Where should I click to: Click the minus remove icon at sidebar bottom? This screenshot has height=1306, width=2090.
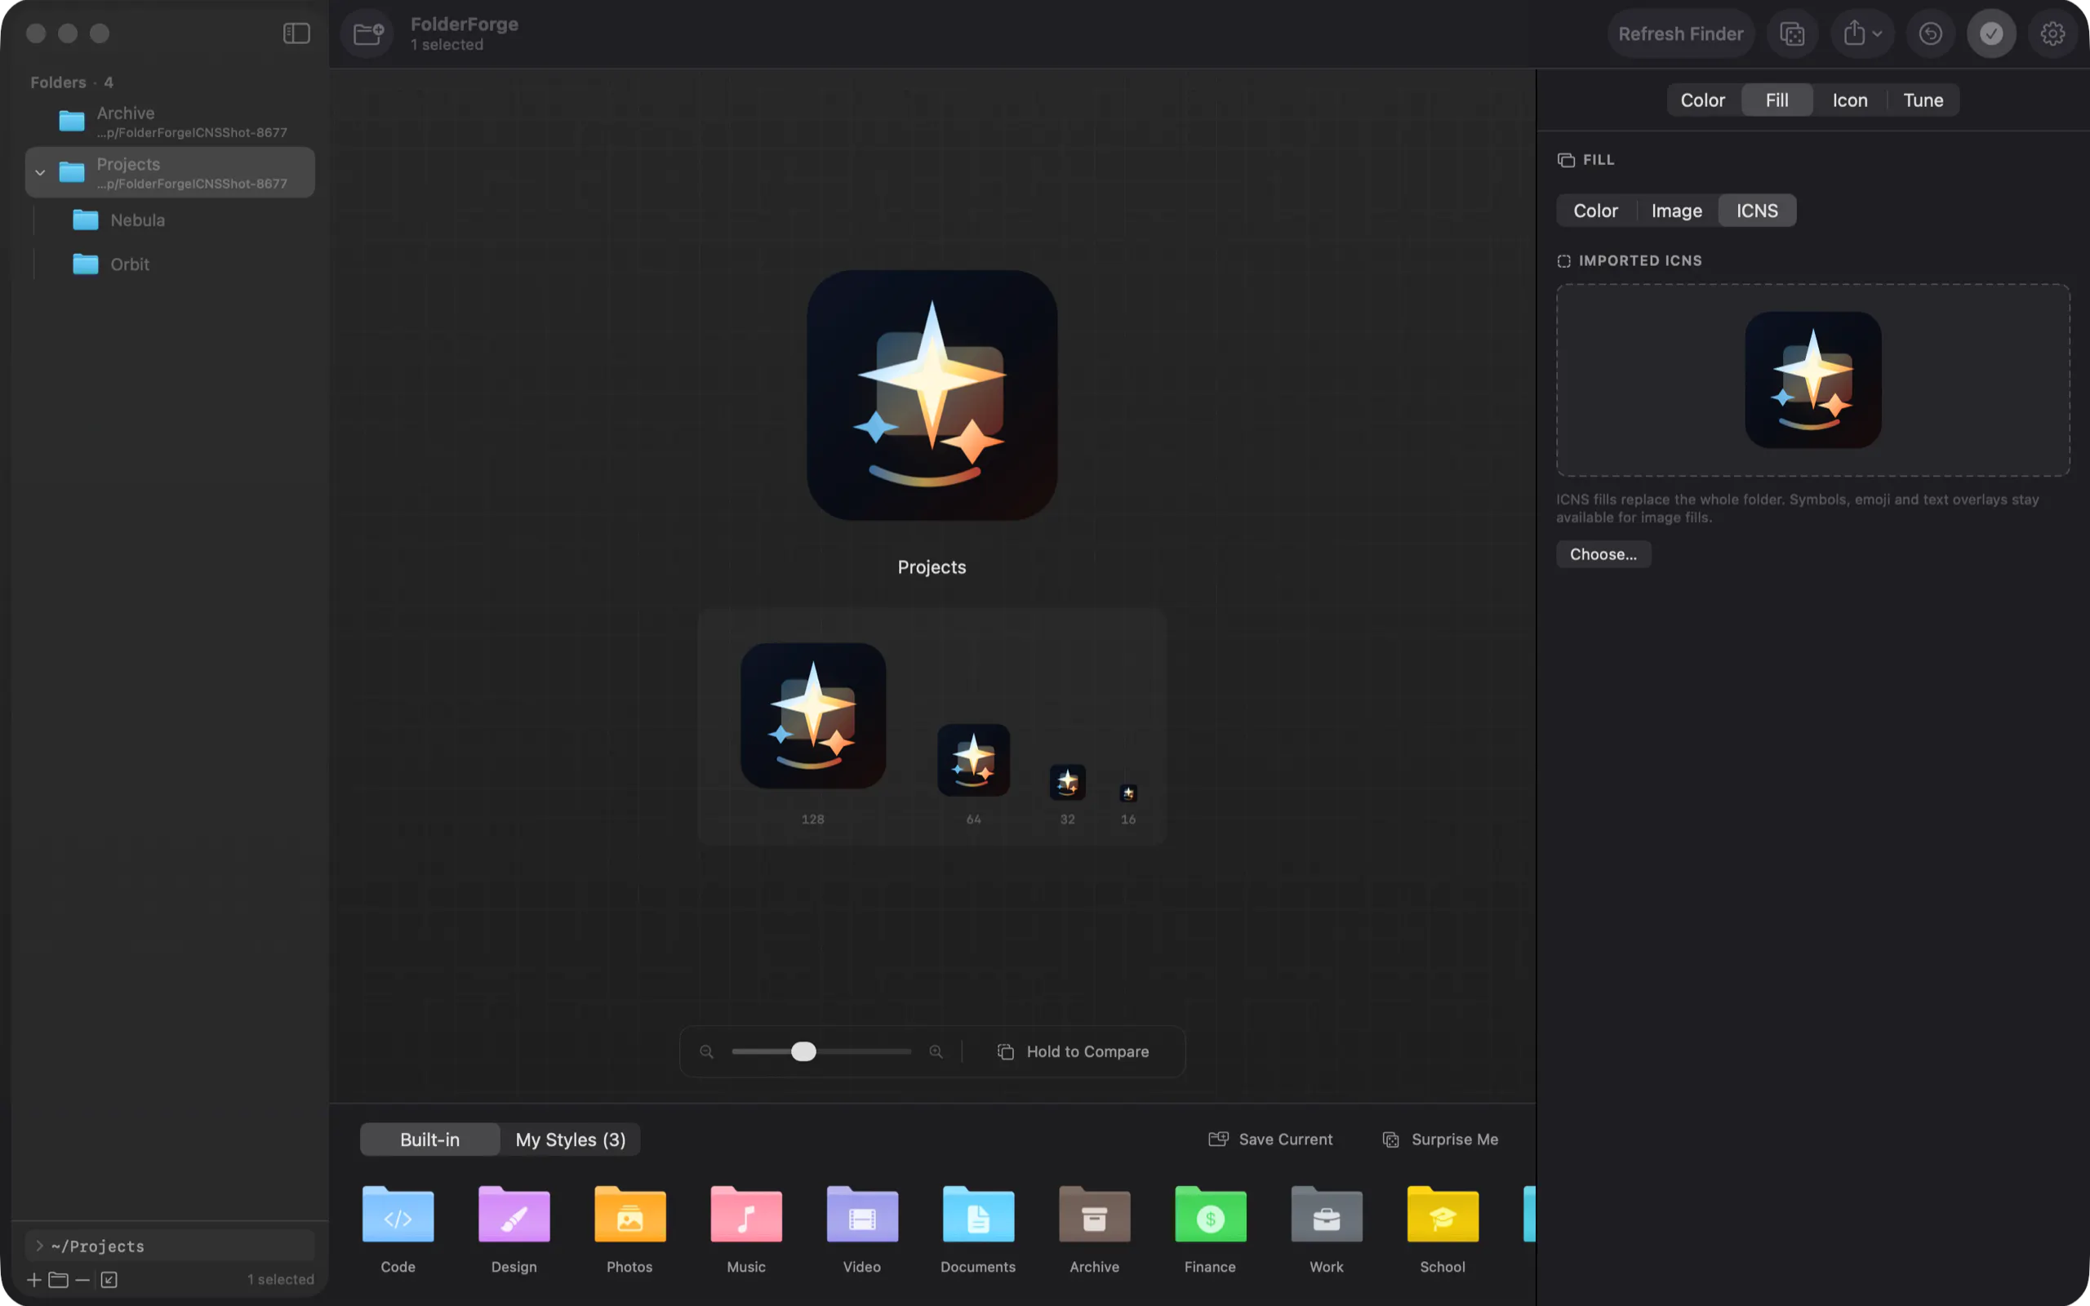[82, 1279]
